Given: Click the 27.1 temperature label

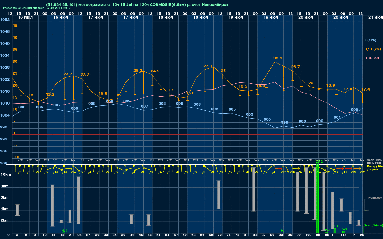Looking at the screenshot, I should click(208, 66).
